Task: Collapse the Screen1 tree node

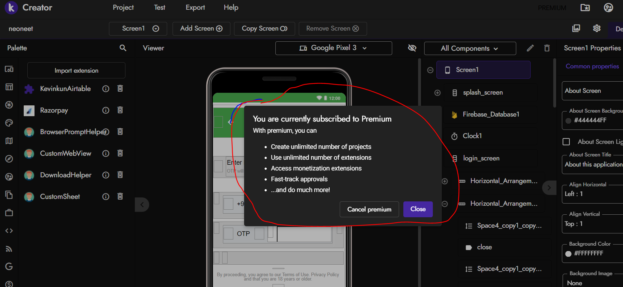Action: 430,70
